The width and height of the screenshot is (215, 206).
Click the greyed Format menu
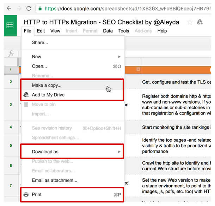tap(90, 31)
